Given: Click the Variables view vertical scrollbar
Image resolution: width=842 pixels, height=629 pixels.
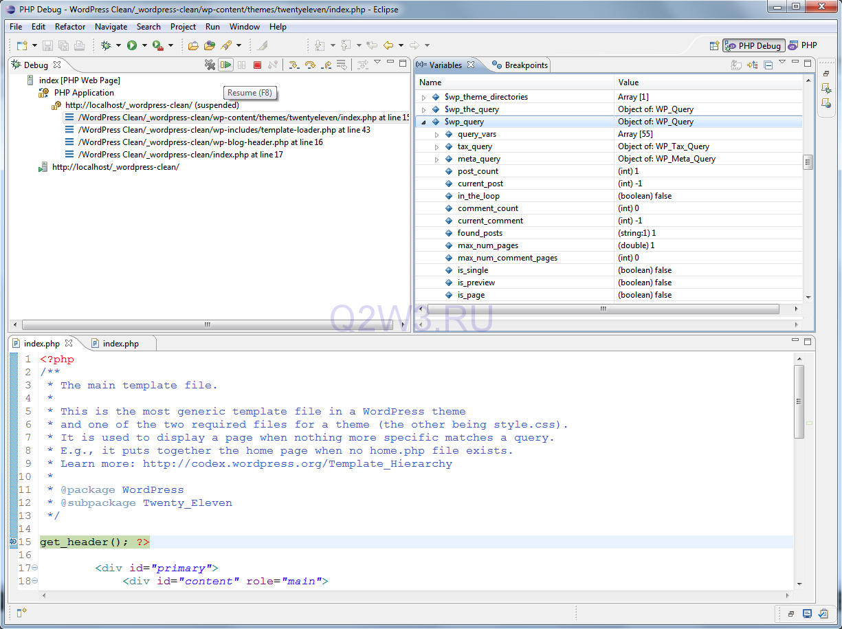Looking at the screenshot, I should (x=808, y=162).
